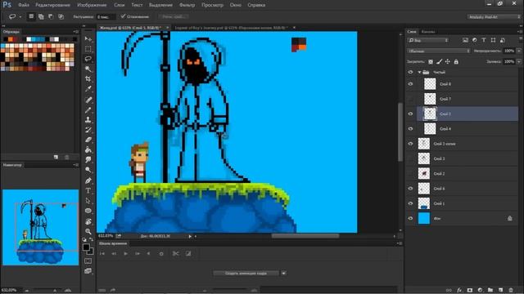Select the Pen tool
The width and height of the screenshot is (524, 294).
click(x=88, y=180)
